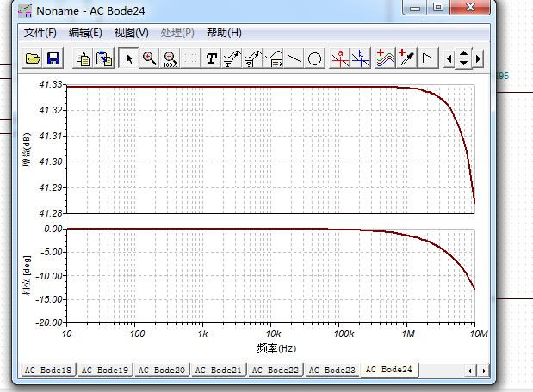Click the 1k frequency axis label

pos(202,334)
